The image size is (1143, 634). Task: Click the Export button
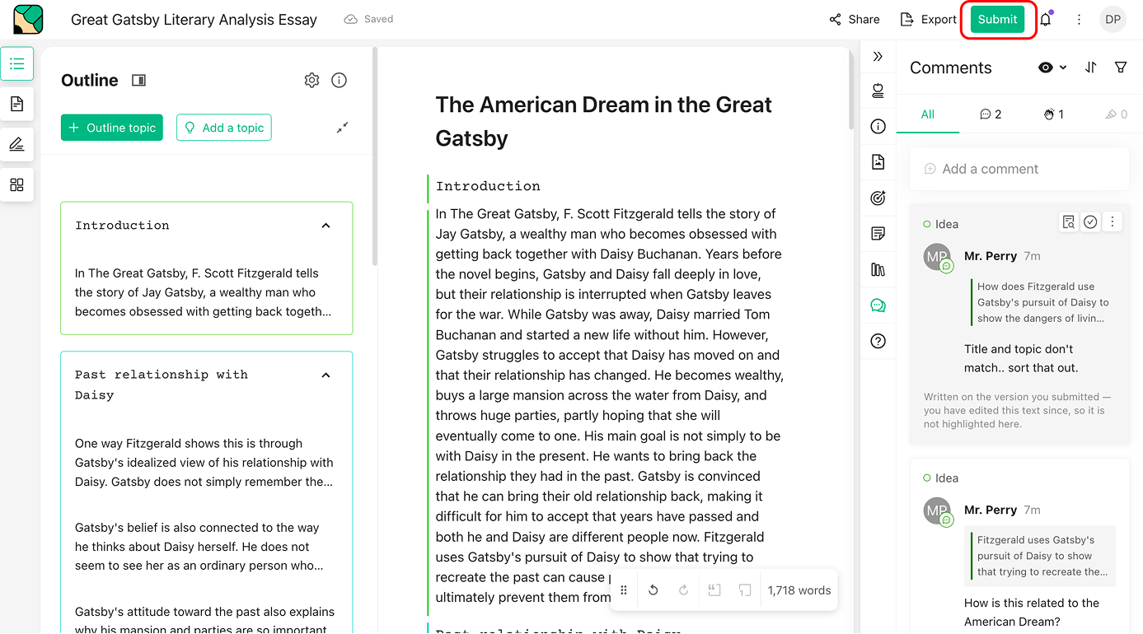click(928, 19)
